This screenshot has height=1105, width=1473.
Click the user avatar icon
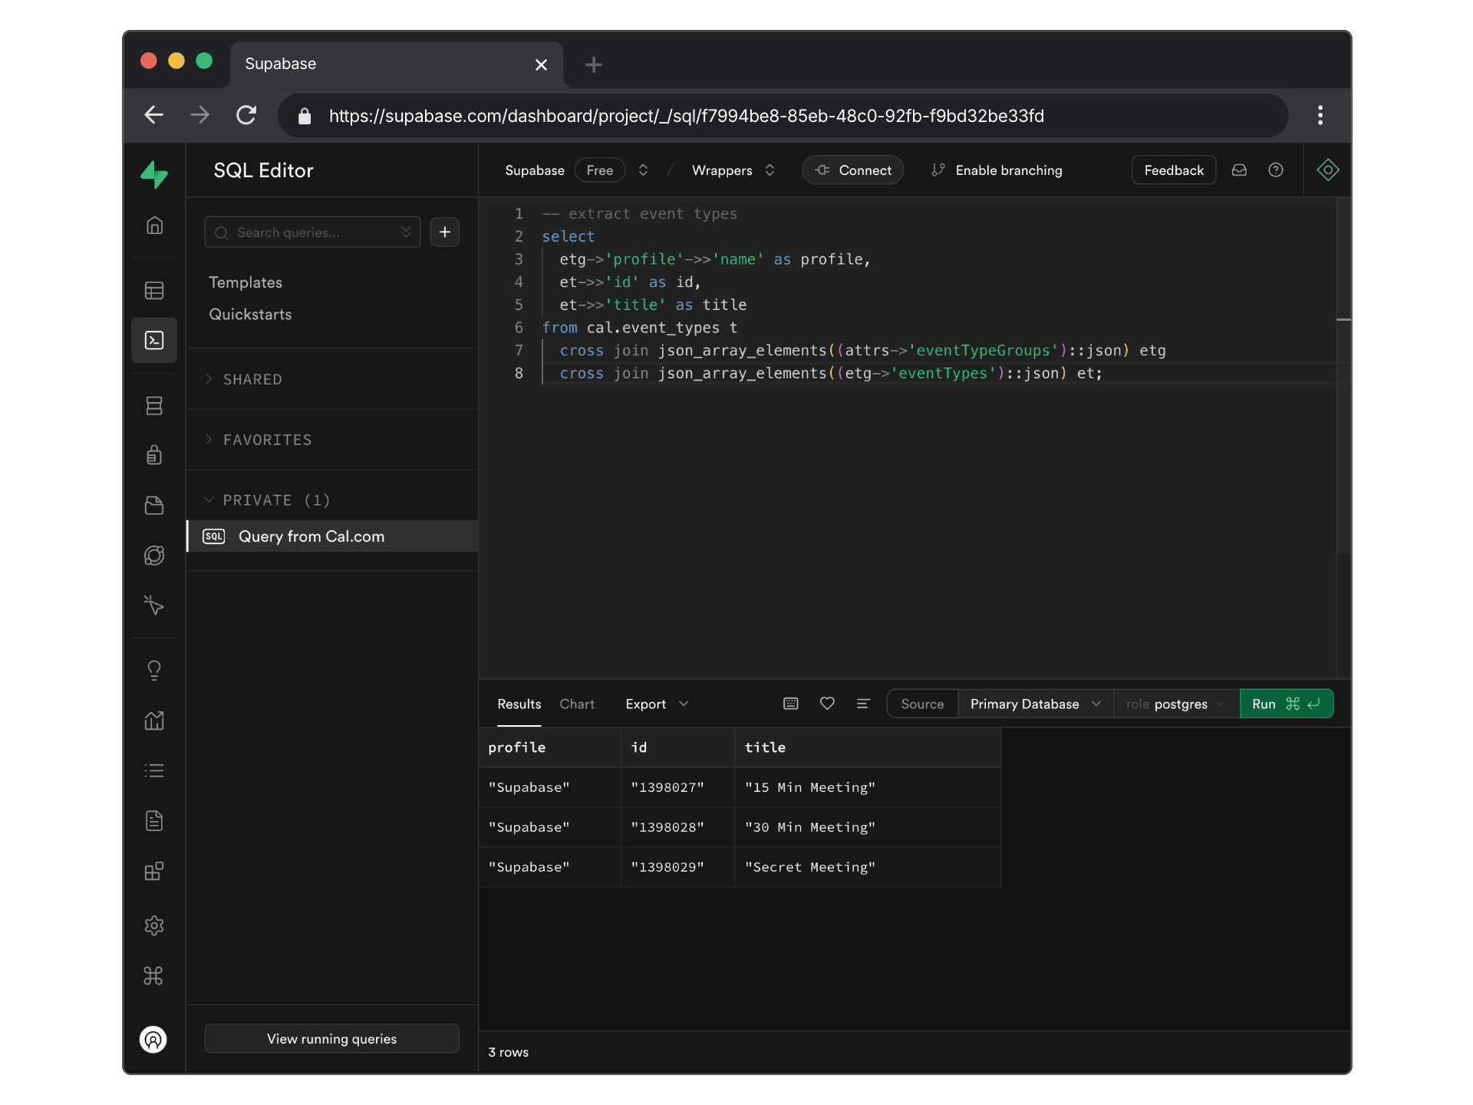(x=153, y=1040)
